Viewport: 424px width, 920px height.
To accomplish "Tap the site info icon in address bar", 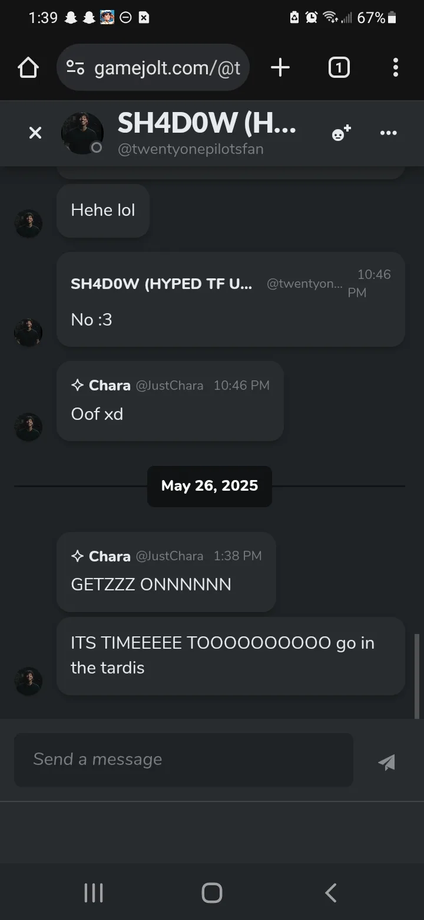I will (75, 68).
